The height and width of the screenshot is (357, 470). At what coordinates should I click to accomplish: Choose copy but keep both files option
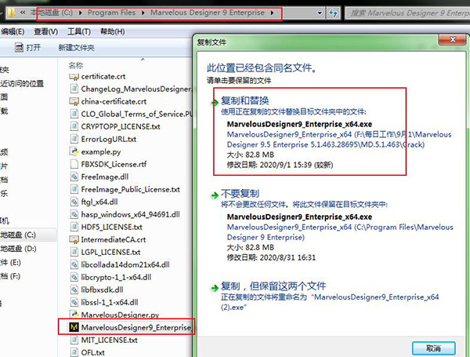coord(325,296)
